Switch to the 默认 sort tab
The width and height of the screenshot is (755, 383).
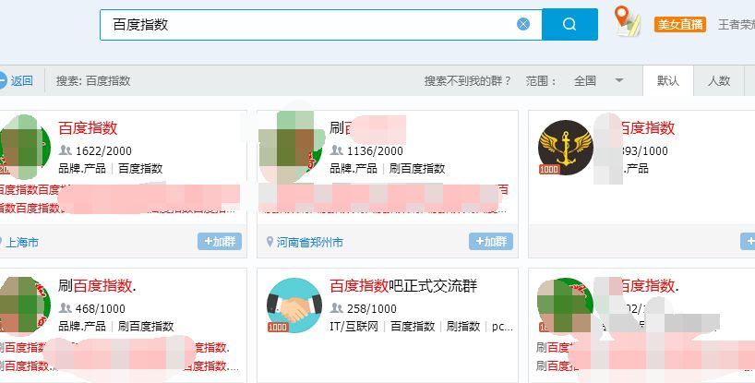(668, 81)
